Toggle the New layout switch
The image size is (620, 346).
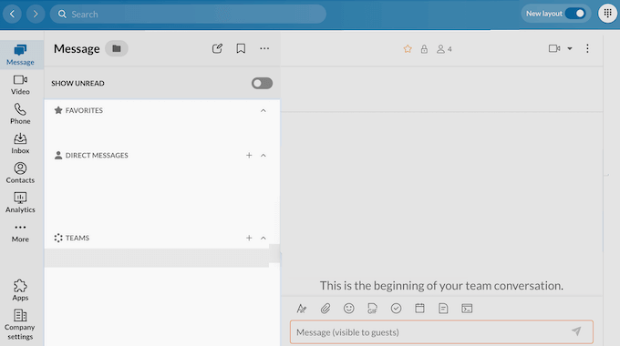[x=575, y=14]
